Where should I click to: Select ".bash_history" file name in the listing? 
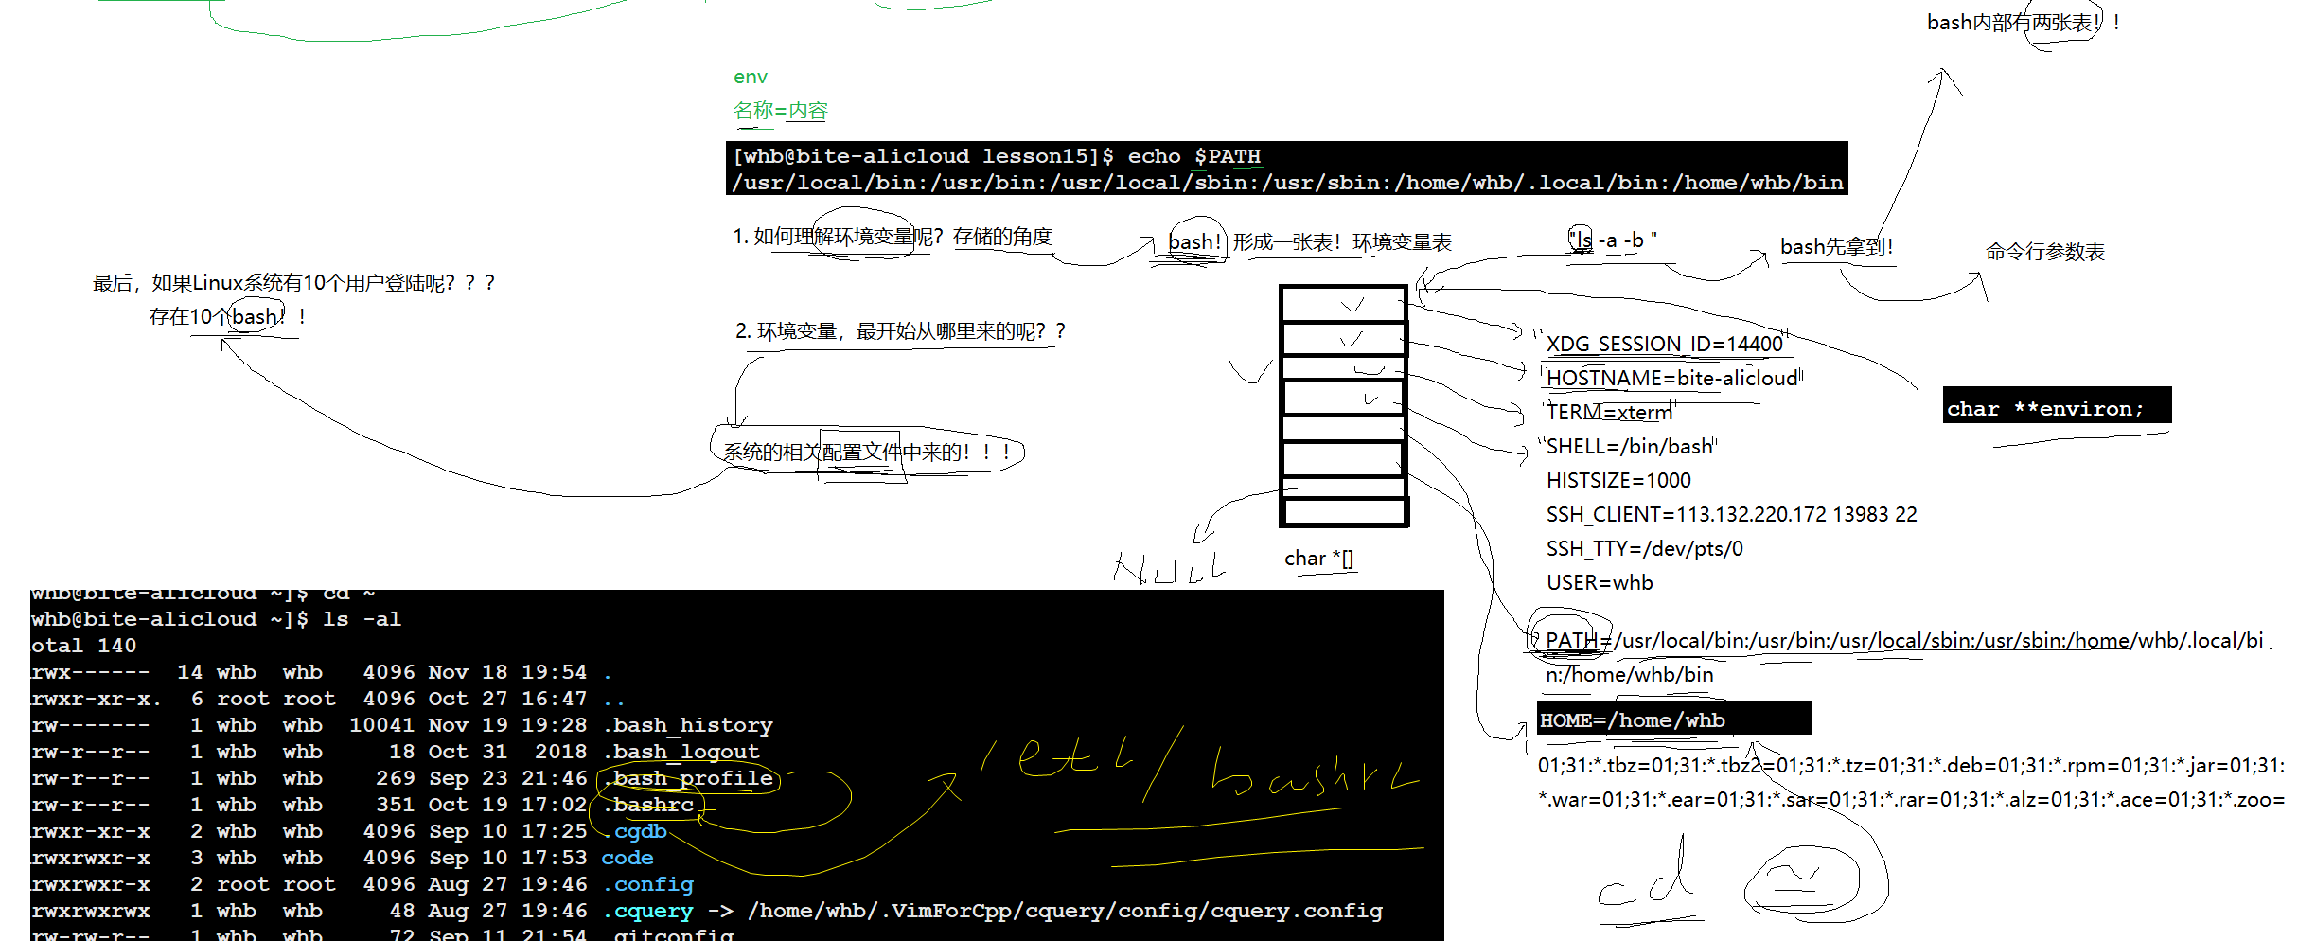coord(688,725)
